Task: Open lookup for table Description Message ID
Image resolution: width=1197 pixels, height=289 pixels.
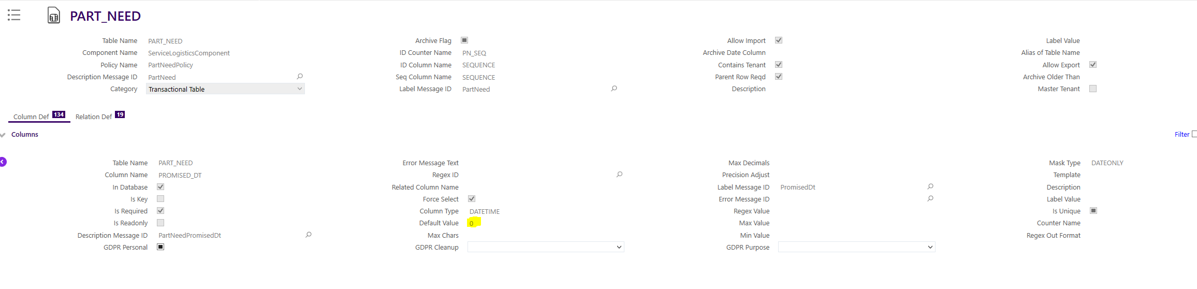Action: [x=300, y=77]
